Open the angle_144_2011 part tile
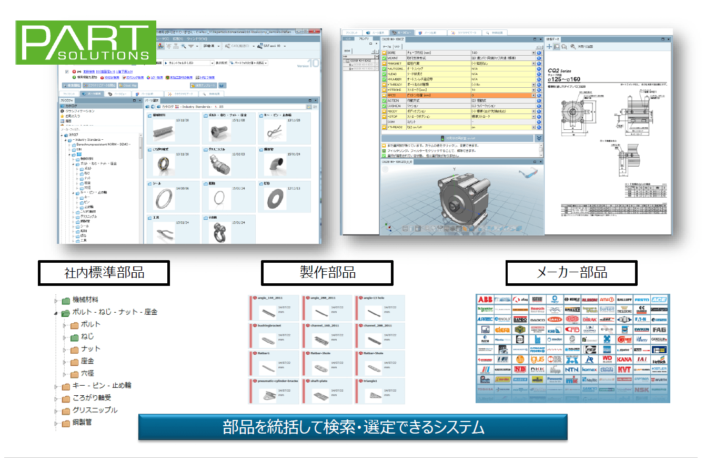Viewport: 705px width, 473px height. pyautogui.click(x=274, y=308)
